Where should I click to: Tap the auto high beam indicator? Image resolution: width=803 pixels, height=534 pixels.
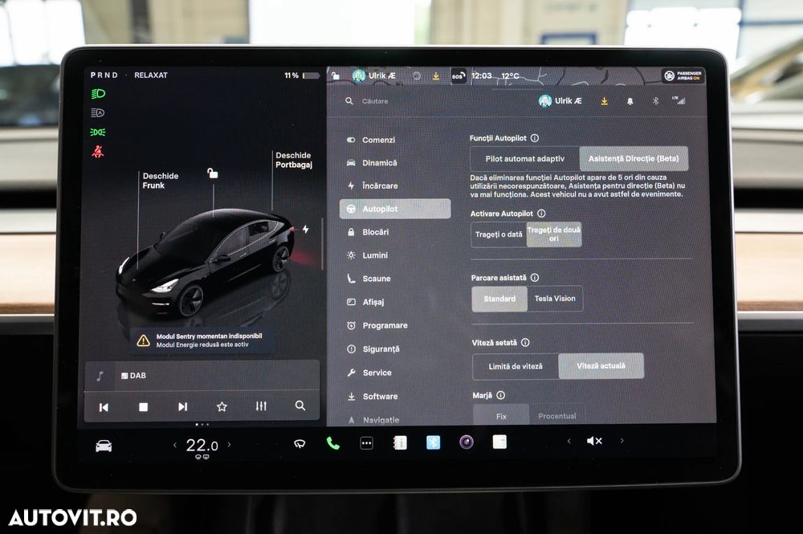click(x=98, y=112)
